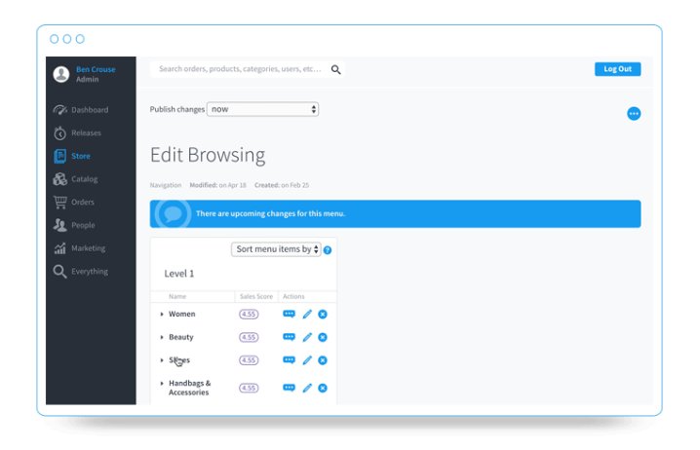Click the Navigation label under the title

[x=166, y=185]
